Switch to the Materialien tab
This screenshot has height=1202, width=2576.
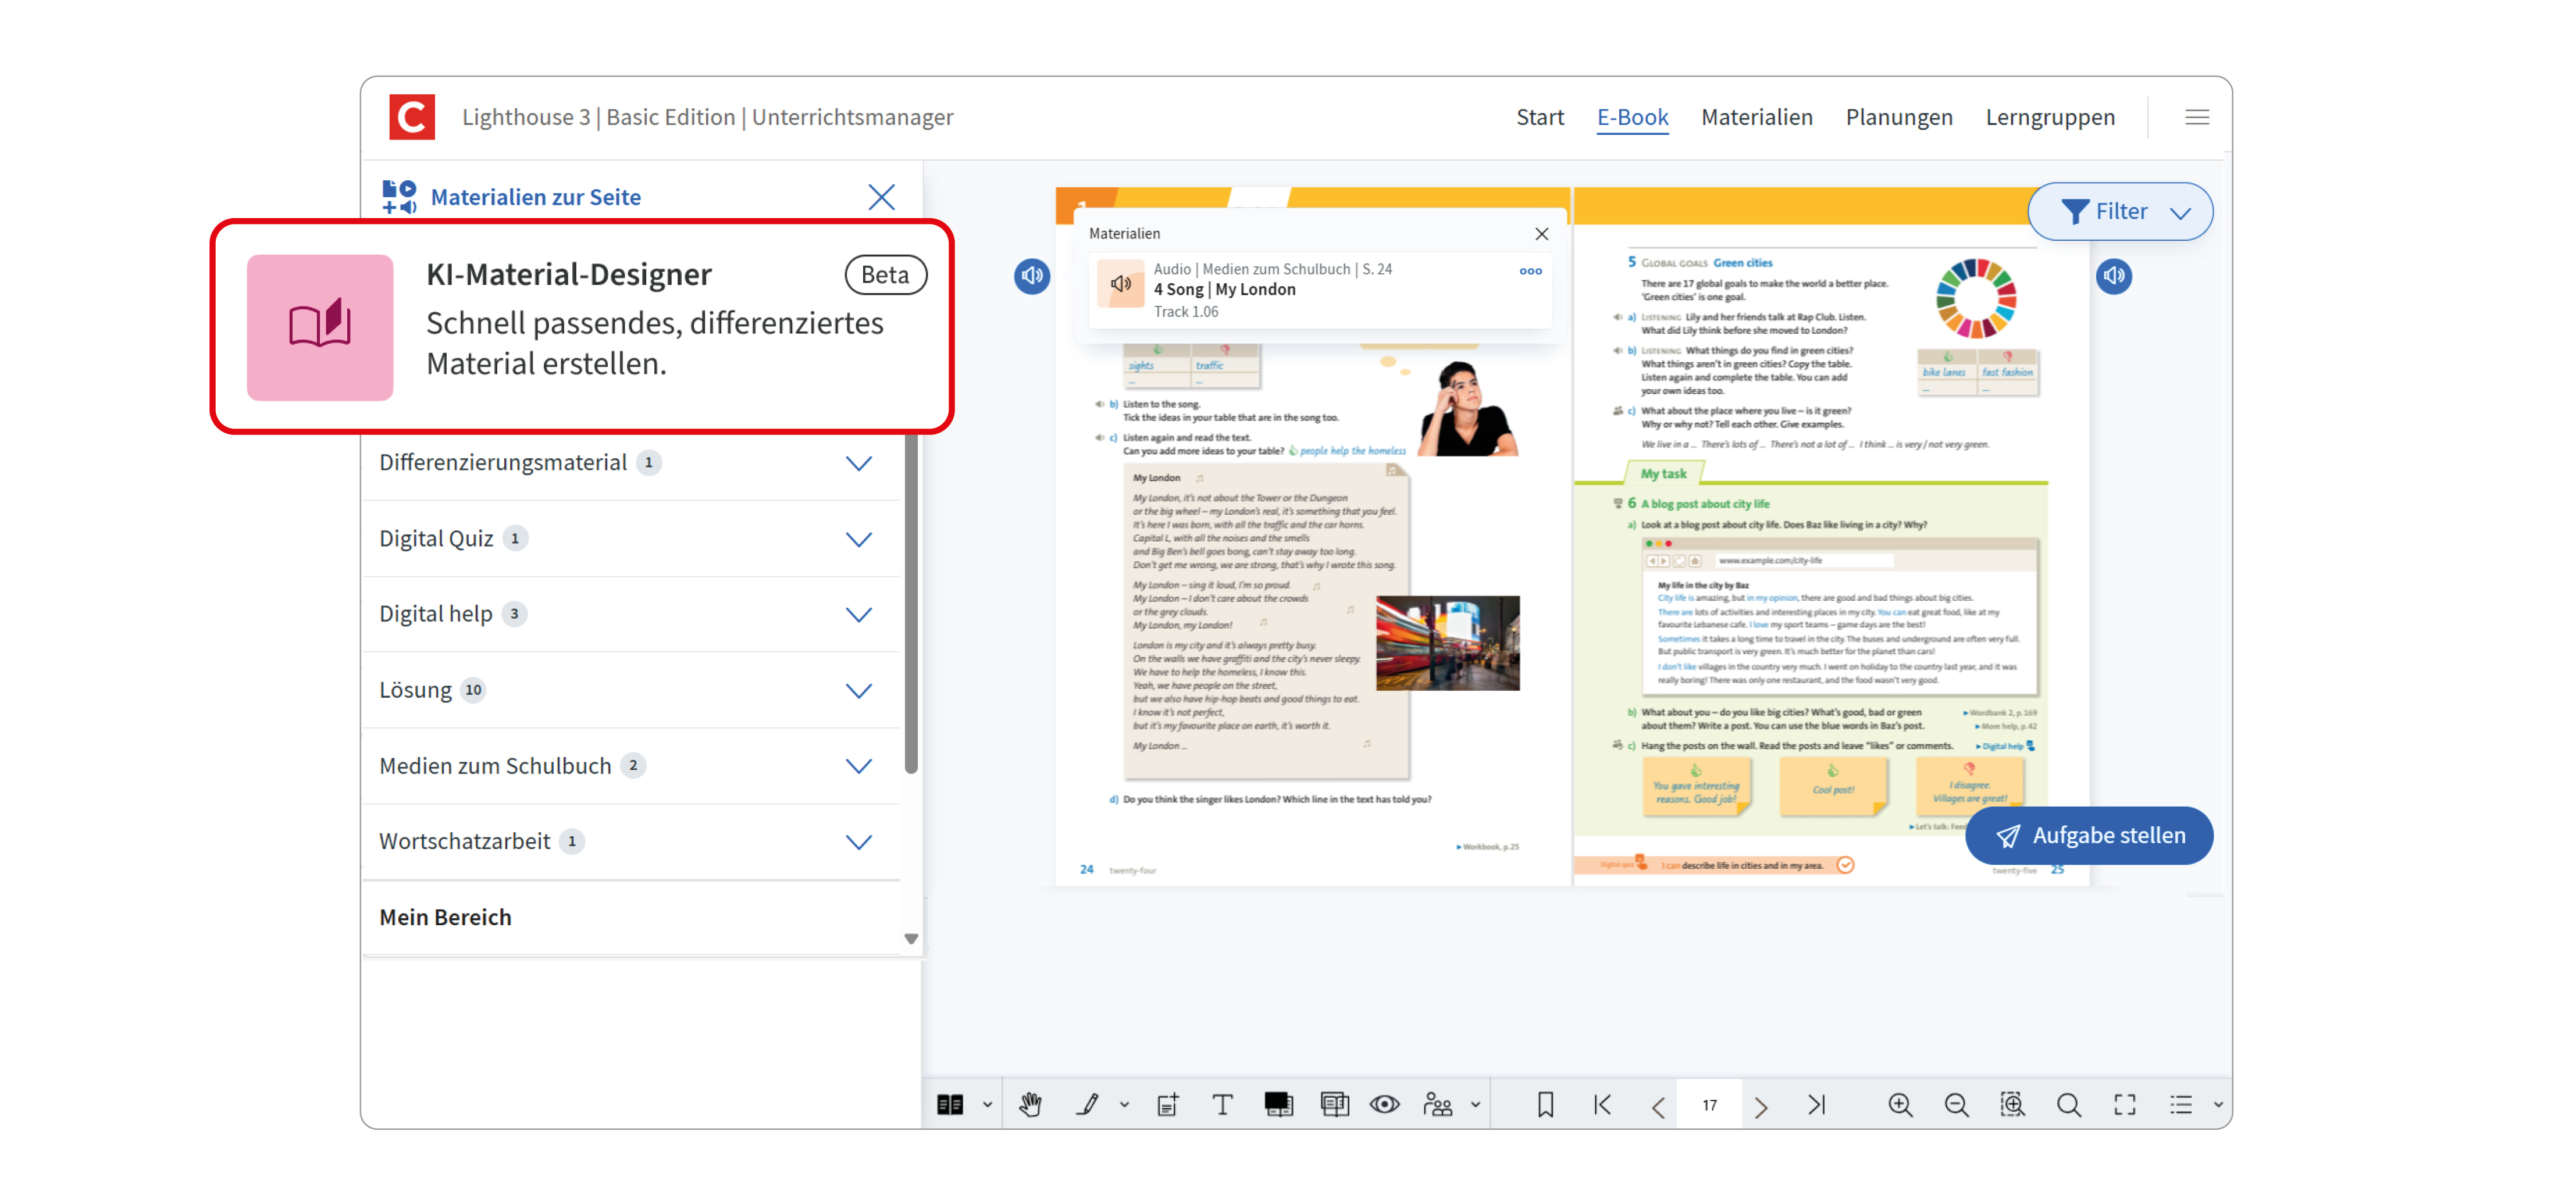coord(1757,117)
